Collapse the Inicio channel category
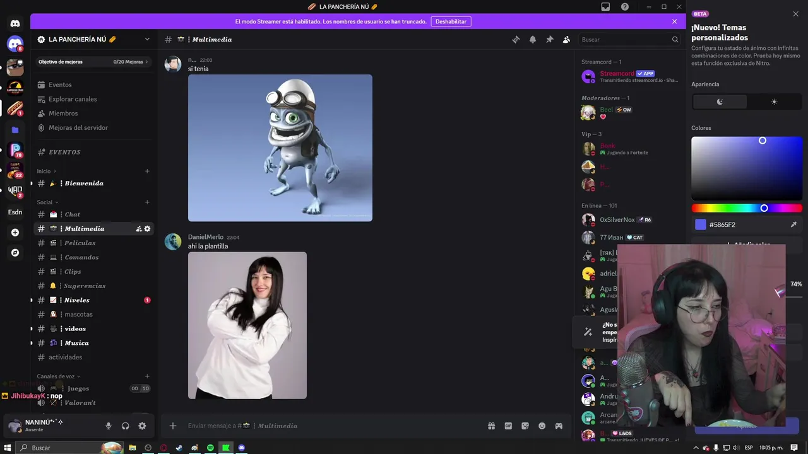The width and height of the screenshot is (808, 454). click(47, 171)
